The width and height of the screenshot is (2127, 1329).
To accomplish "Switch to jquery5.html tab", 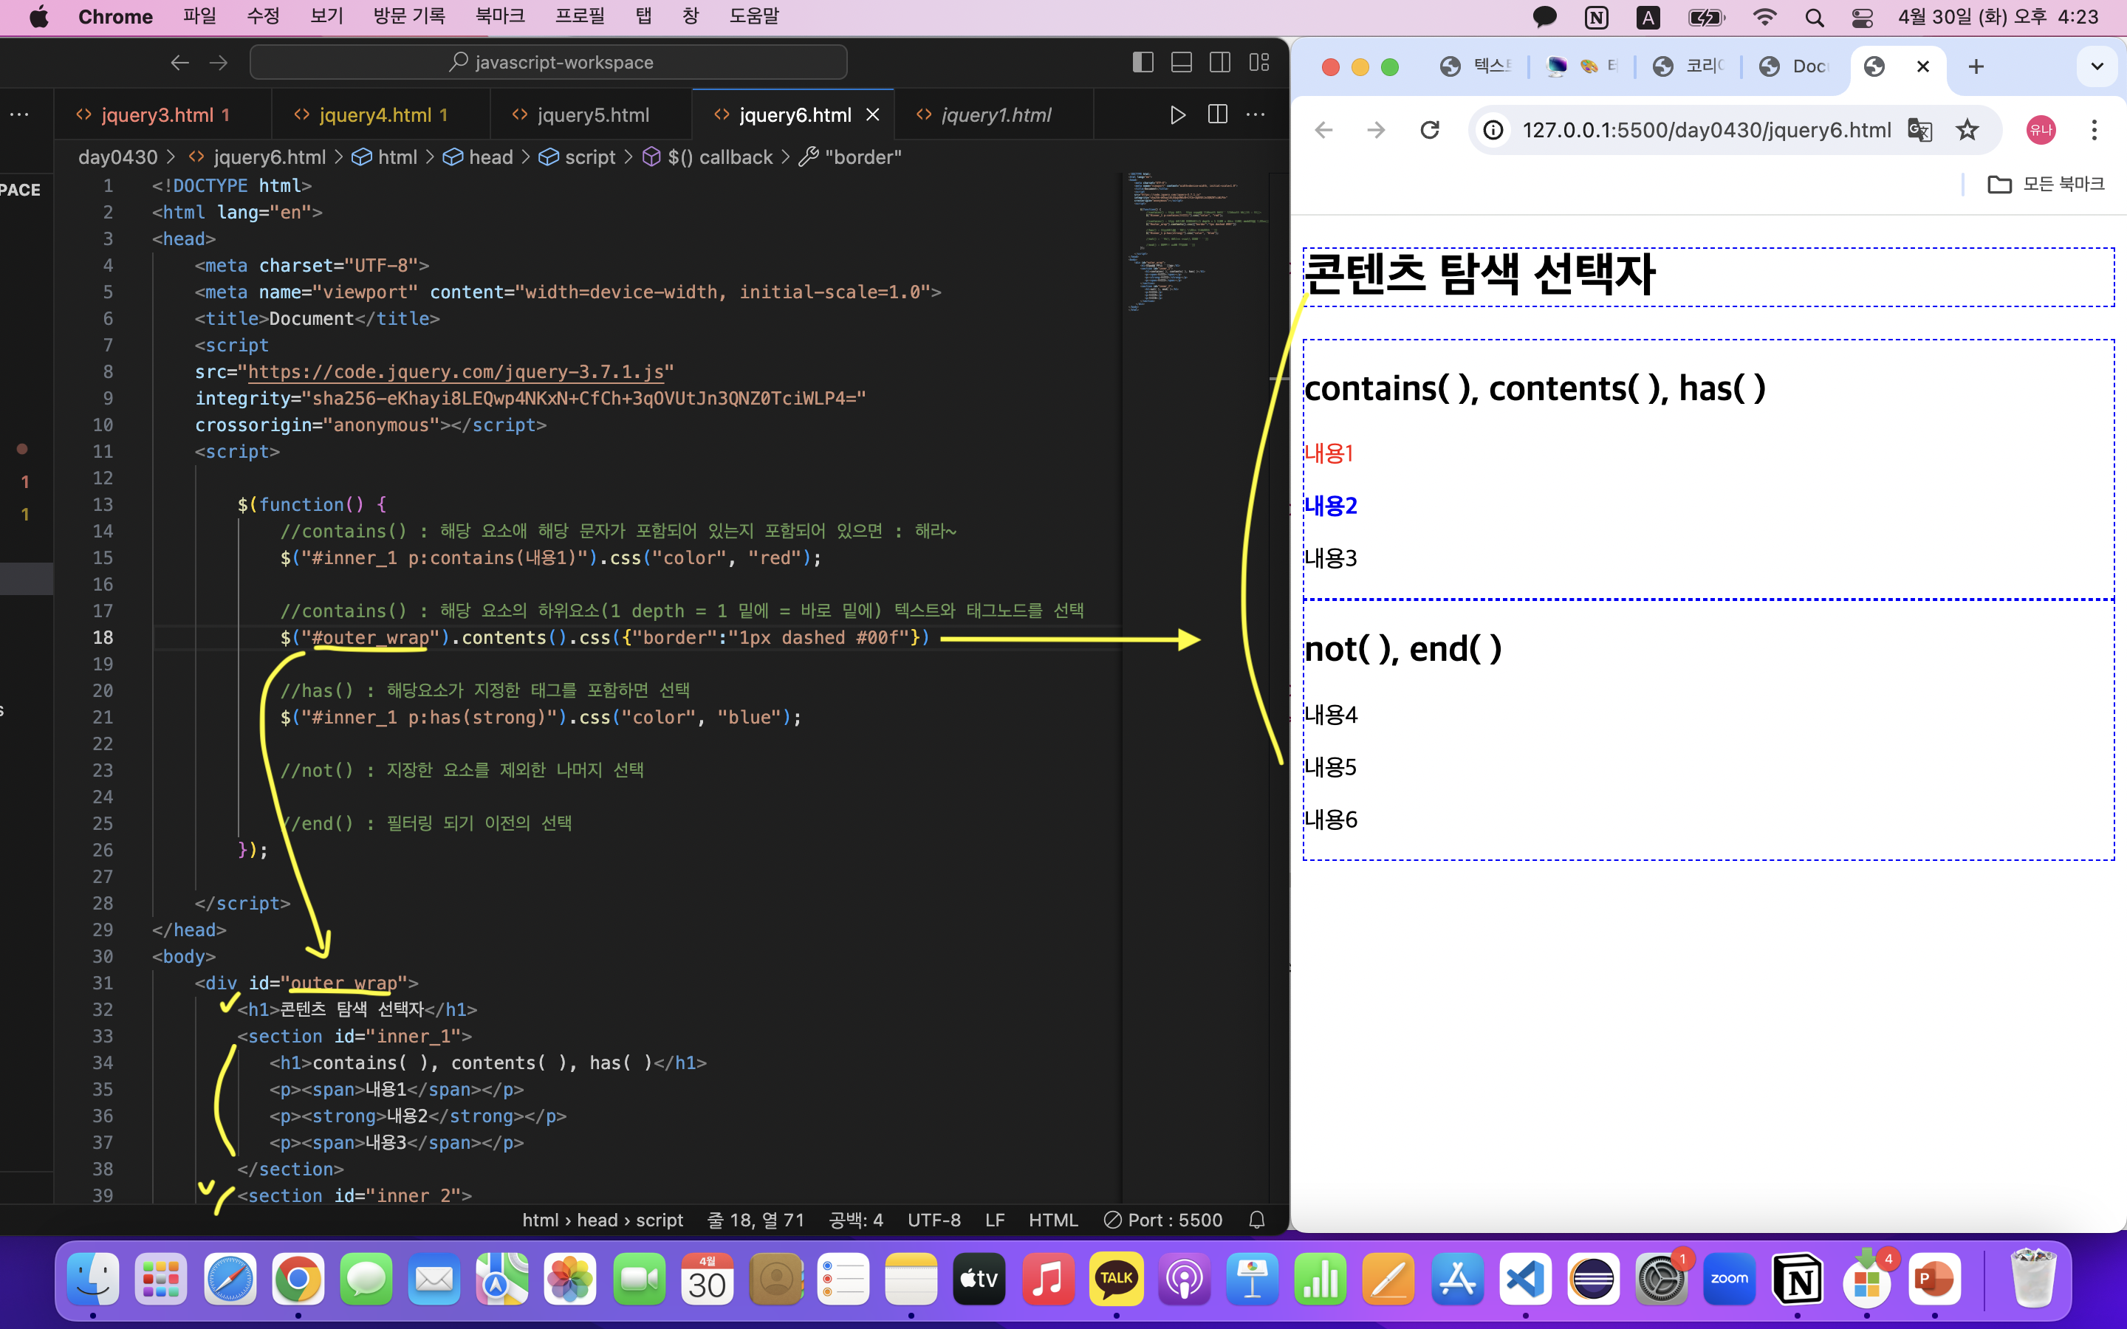I will pos(592,115).
